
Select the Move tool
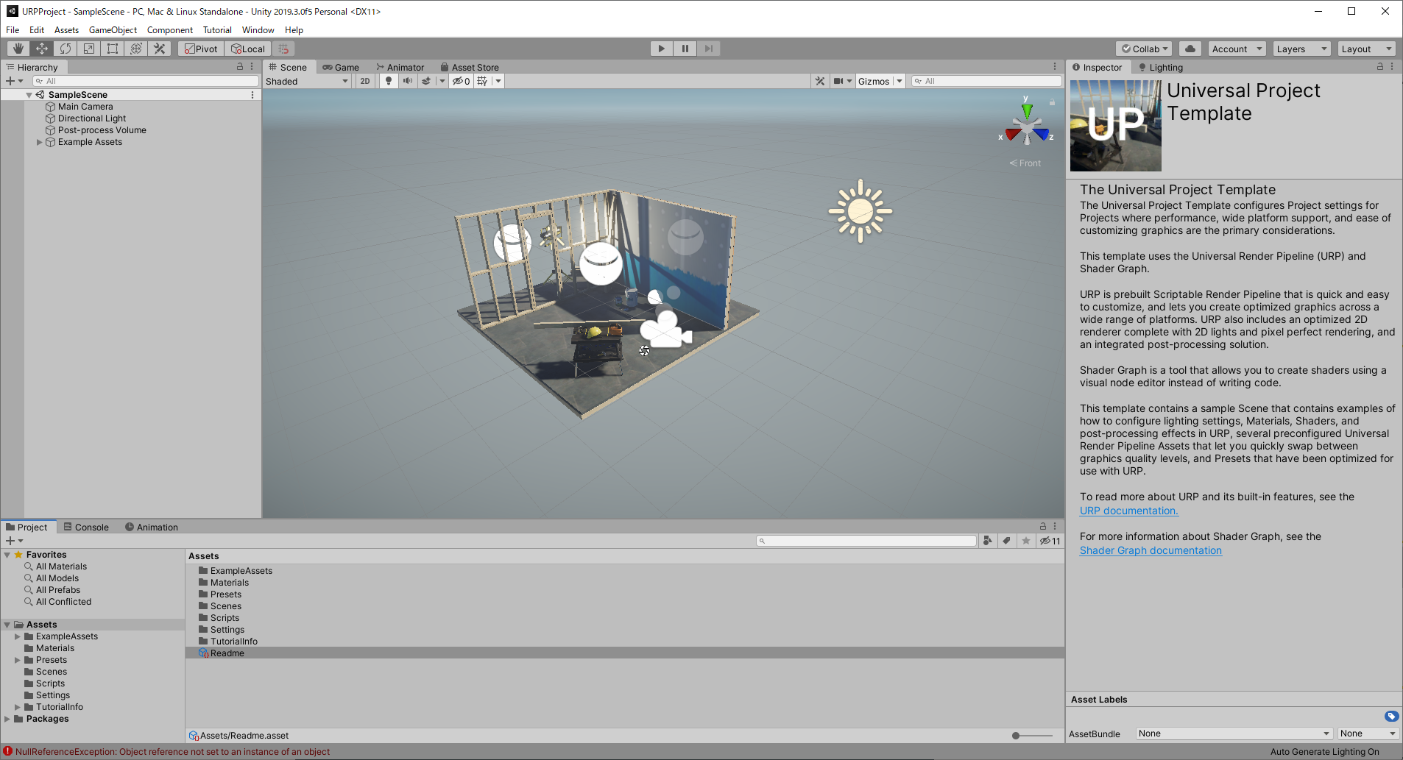42,49
